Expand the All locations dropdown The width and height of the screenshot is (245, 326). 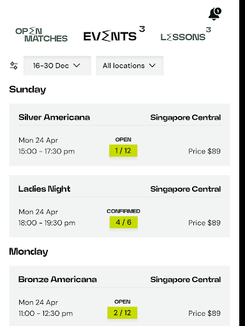click(130, 66)
